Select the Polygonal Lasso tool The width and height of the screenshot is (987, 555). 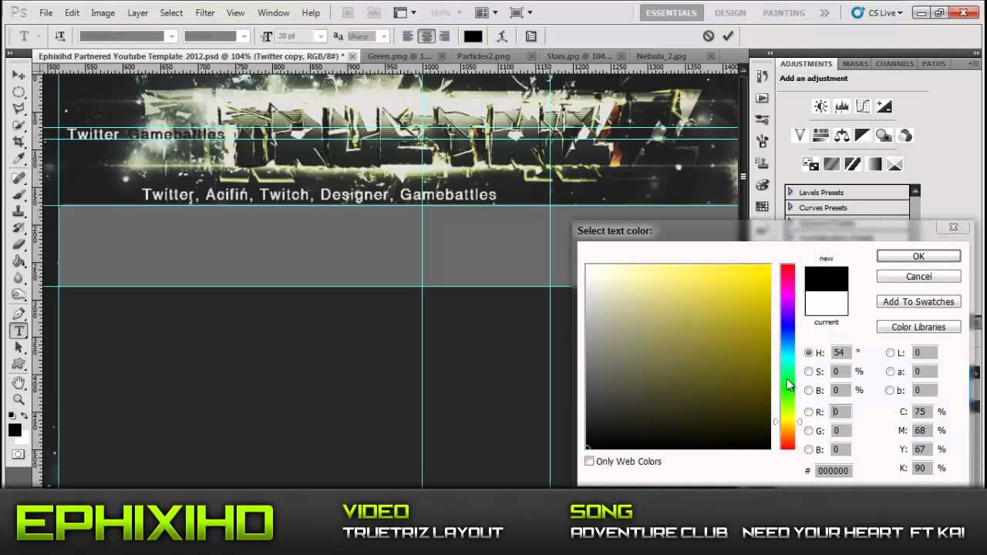click(x=19, y=109)
